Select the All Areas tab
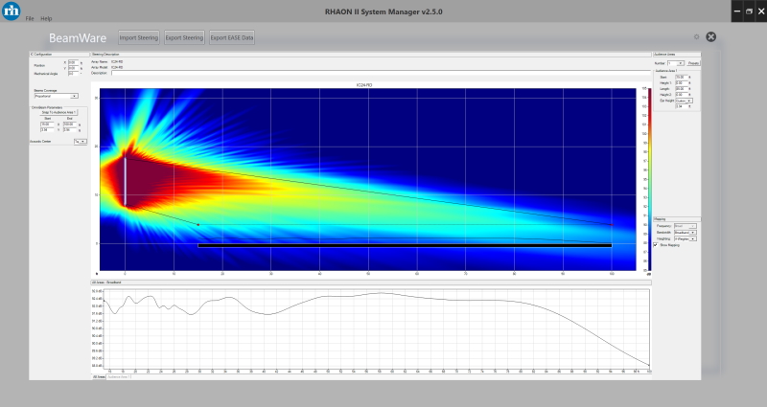The width and height of the screenshot is (767, 407). pos(98,376)
